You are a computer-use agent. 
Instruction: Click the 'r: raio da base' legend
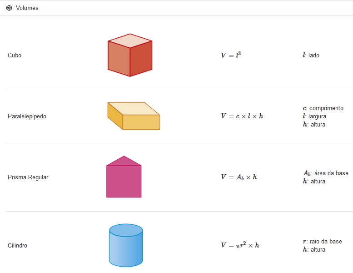[323, 242]
